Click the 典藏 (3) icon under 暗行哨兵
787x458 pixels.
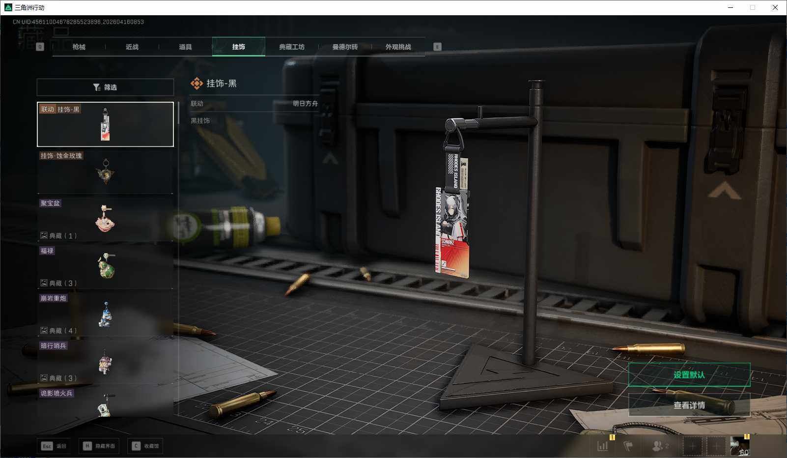44,378
